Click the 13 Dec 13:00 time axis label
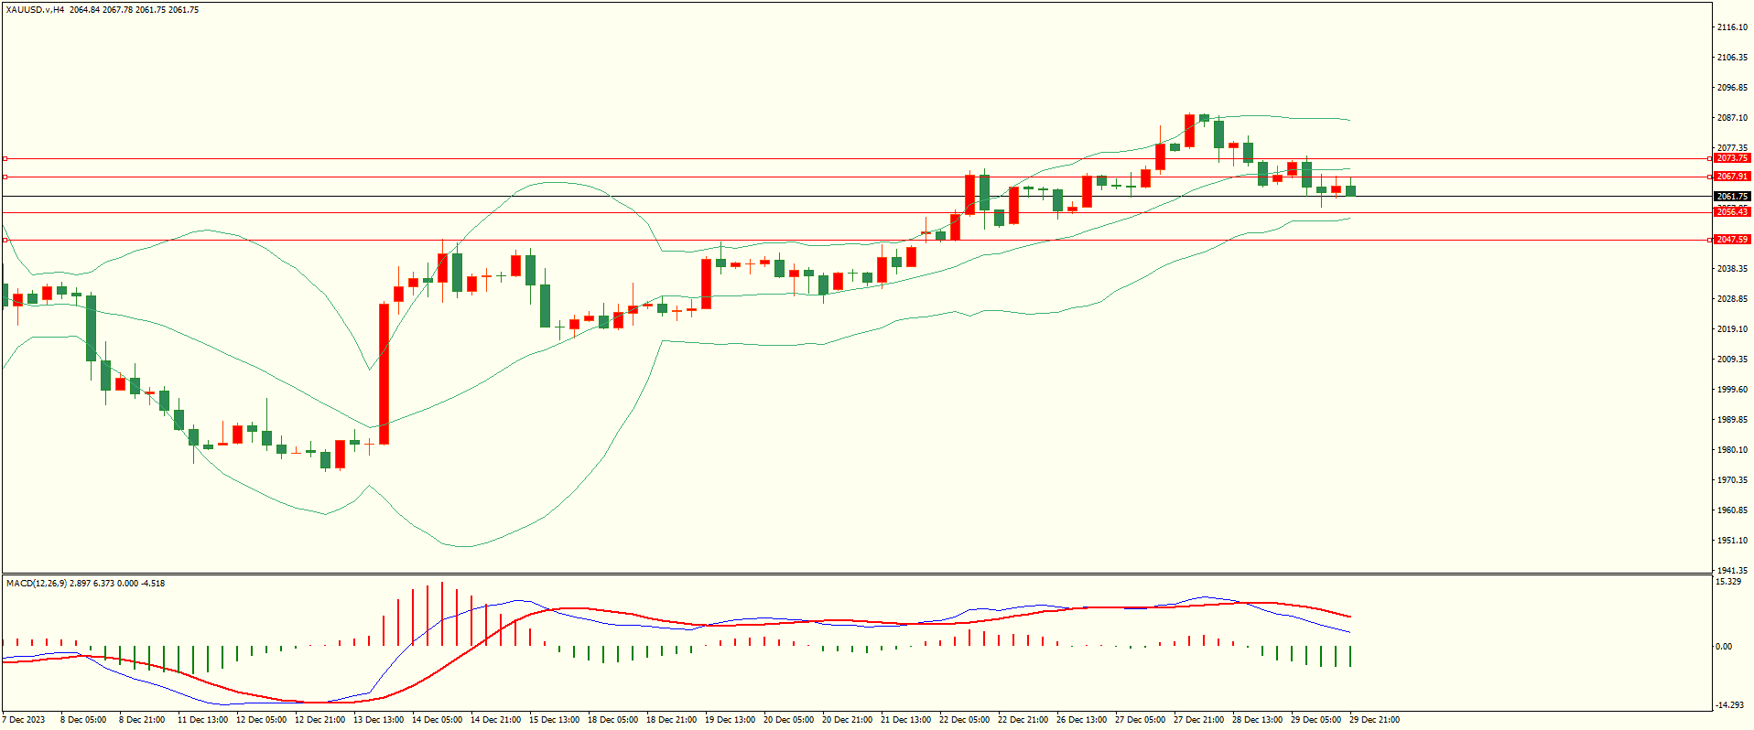 tap(378, 720)
